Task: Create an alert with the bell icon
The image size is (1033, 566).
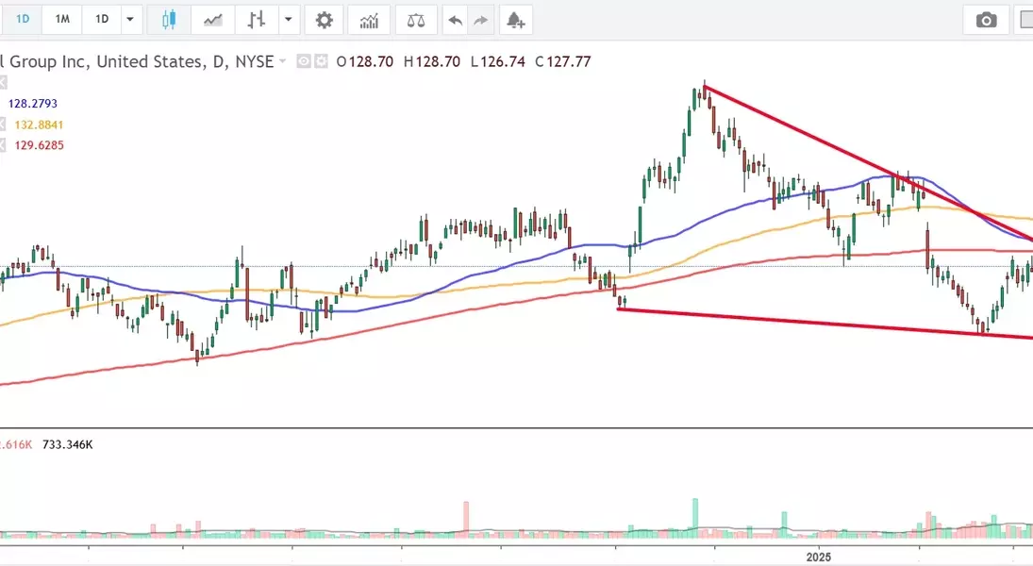Action: 514,20
